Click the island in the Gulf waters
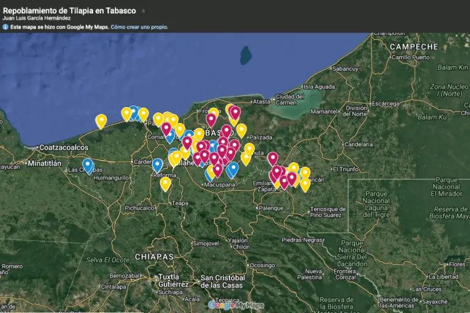 (x=245, y=55)
